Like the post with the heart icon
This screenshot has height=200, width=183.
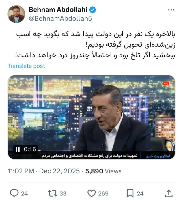pos(92,193)
